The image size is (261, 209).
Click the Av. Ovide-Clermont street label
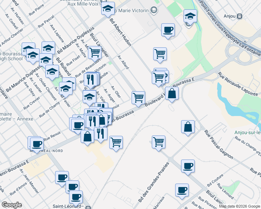[x=46, y=87]
